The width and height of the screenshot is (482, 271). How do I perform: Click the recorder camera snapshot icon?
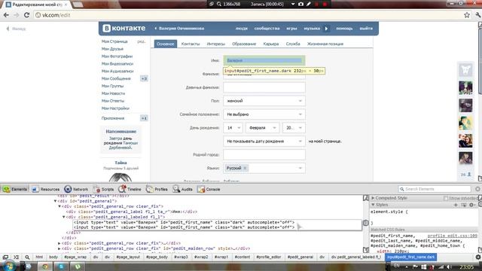tap(300, 4)
